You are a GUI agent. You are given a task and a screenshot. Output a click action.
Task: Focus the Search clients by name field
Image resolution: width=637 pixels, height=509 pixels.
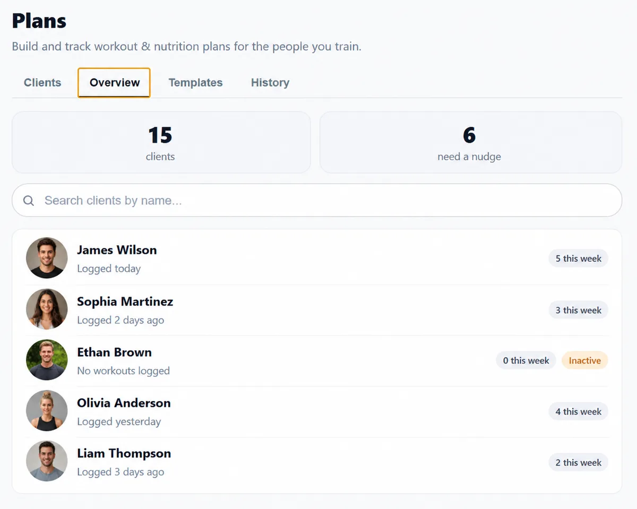317,200
